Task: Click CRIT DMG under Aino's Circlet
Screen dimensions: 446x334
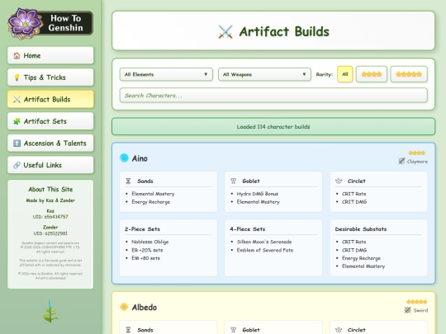Action: 354,202
